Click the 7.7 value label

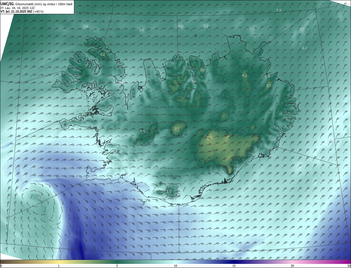click(302, 29)
